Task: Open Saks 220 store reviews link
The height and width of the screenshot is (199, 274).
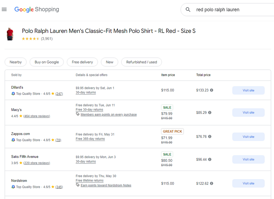Action: coord(37,163)
